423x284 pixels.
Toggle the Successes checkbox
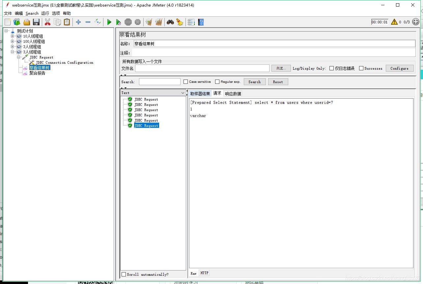coord(361,68)
